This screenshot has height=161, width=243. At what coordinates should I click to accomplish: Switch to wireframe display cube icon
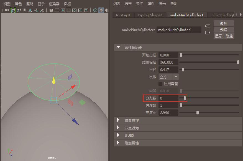[95, 10]
